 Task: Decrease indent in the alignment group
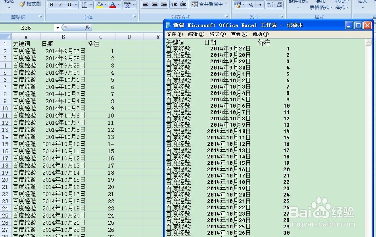174,4
